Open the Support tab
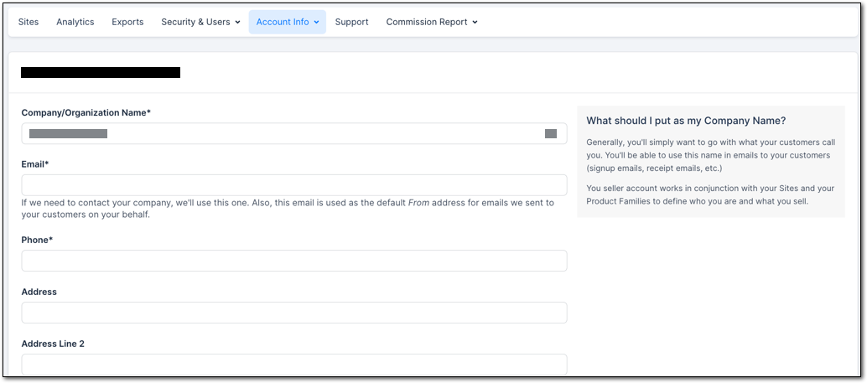The image size is (867, 383). [351, 22]
